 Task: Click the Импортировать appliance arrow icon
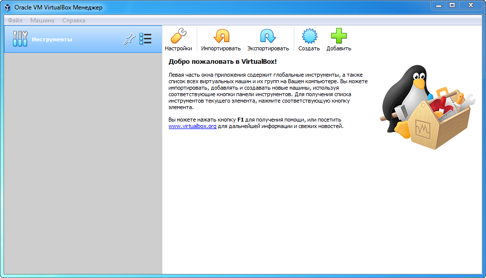point(221,37)
